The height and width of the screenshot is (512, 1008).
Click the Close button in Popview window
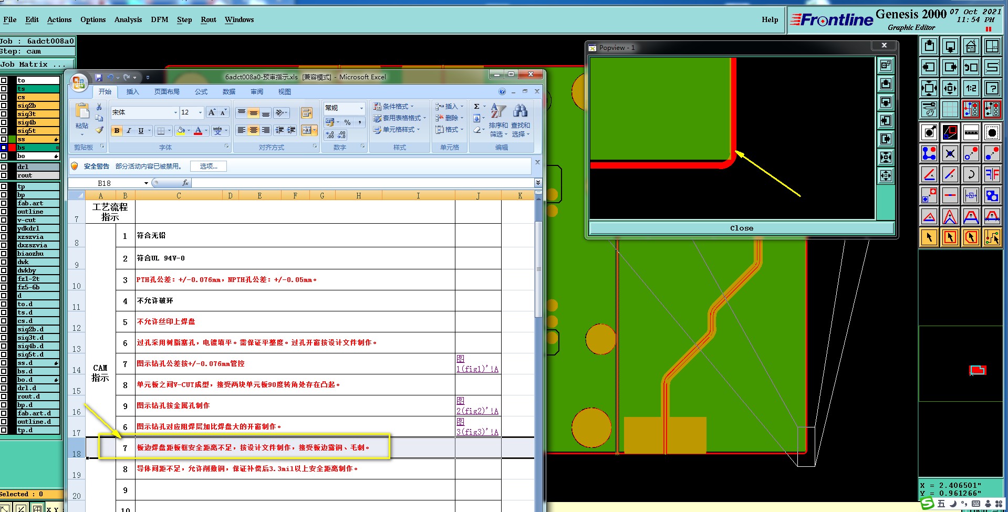point(741,228)
